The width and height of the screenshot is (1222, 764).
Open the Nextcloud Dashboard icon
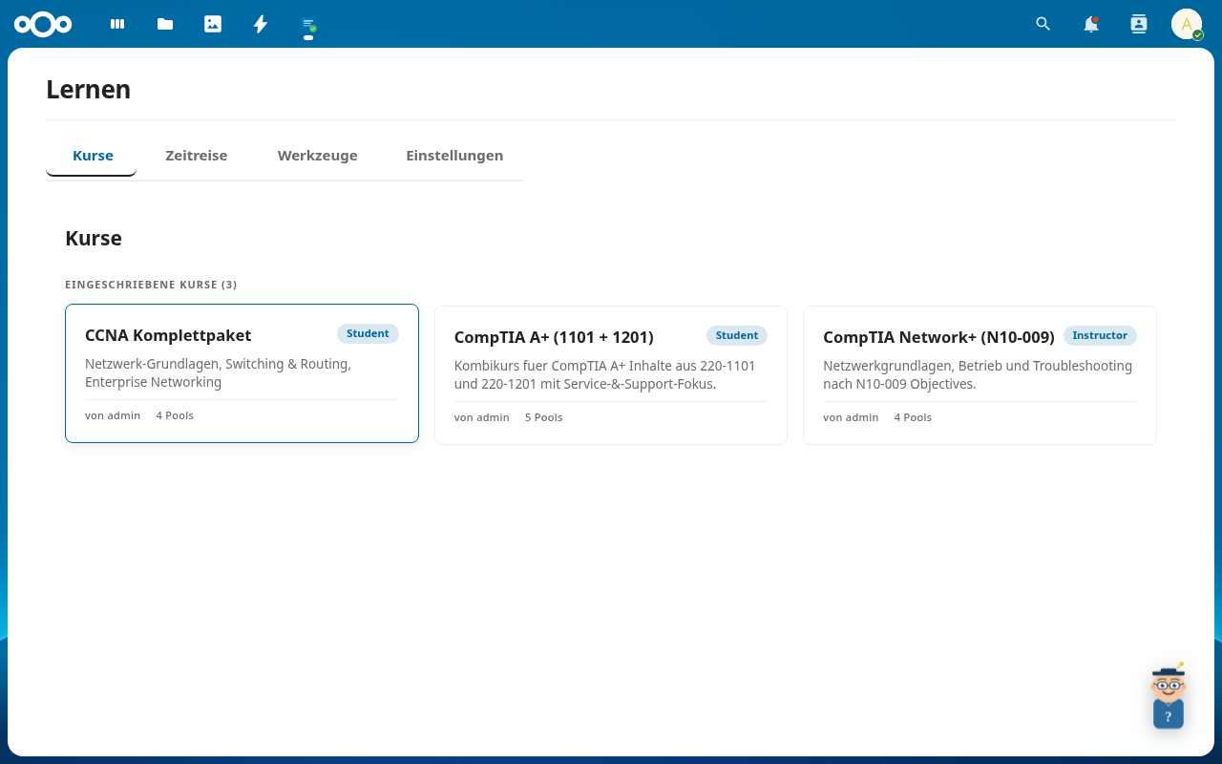click(x=116, y=23)
